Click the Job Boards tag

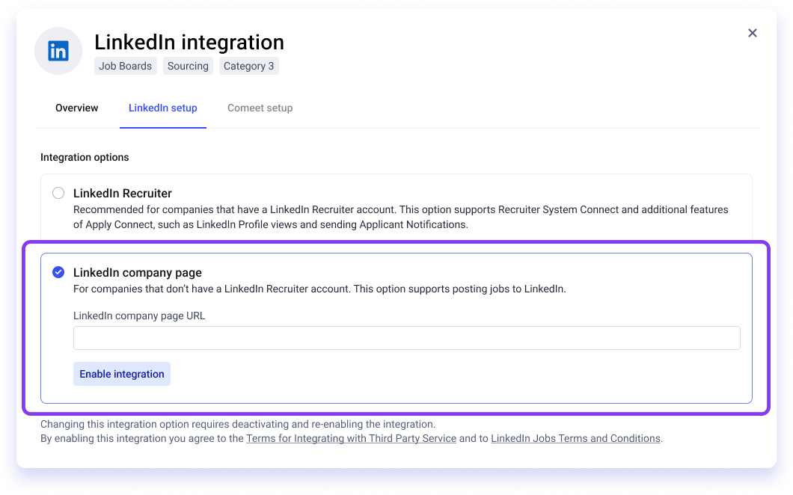126,67
